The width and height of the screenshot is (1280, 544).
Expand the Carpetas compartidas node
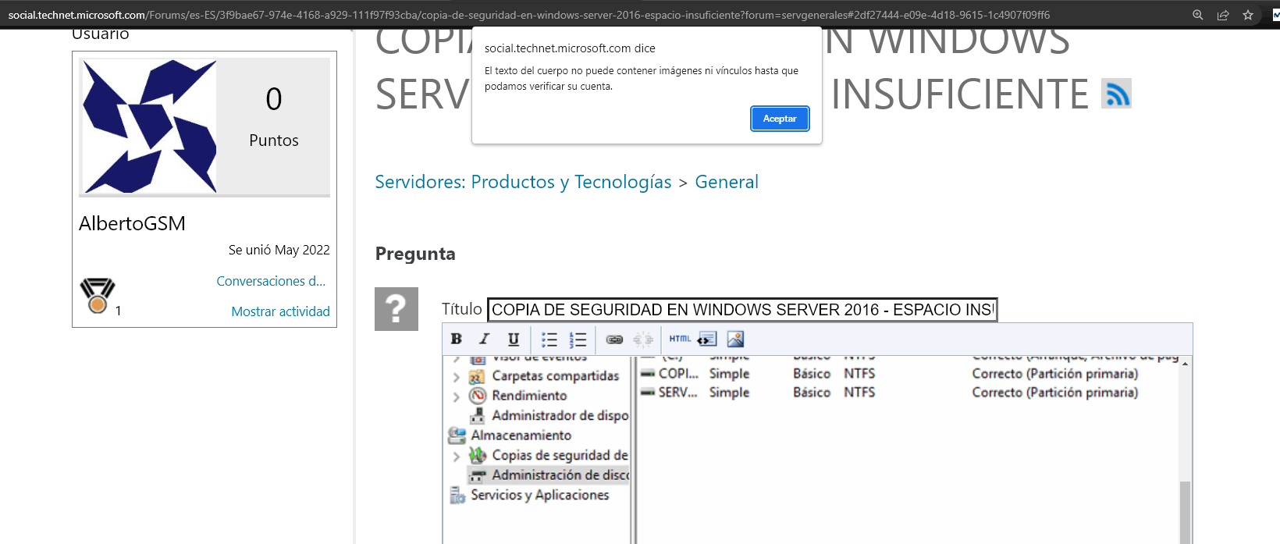pos(457,376)
